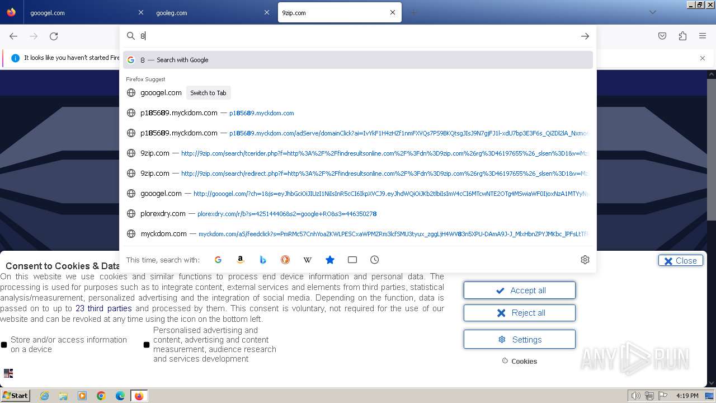The width and height of the screenshot is (716, 403).
Task: Click the Firefox taskbar button
Action: 139,396
